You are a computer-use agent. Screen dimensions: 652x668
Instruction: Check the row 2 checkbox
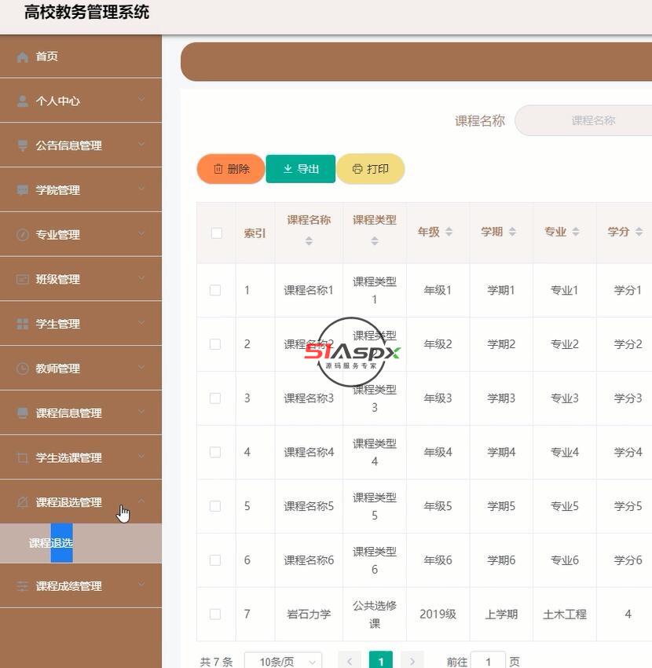click(215, 344)
